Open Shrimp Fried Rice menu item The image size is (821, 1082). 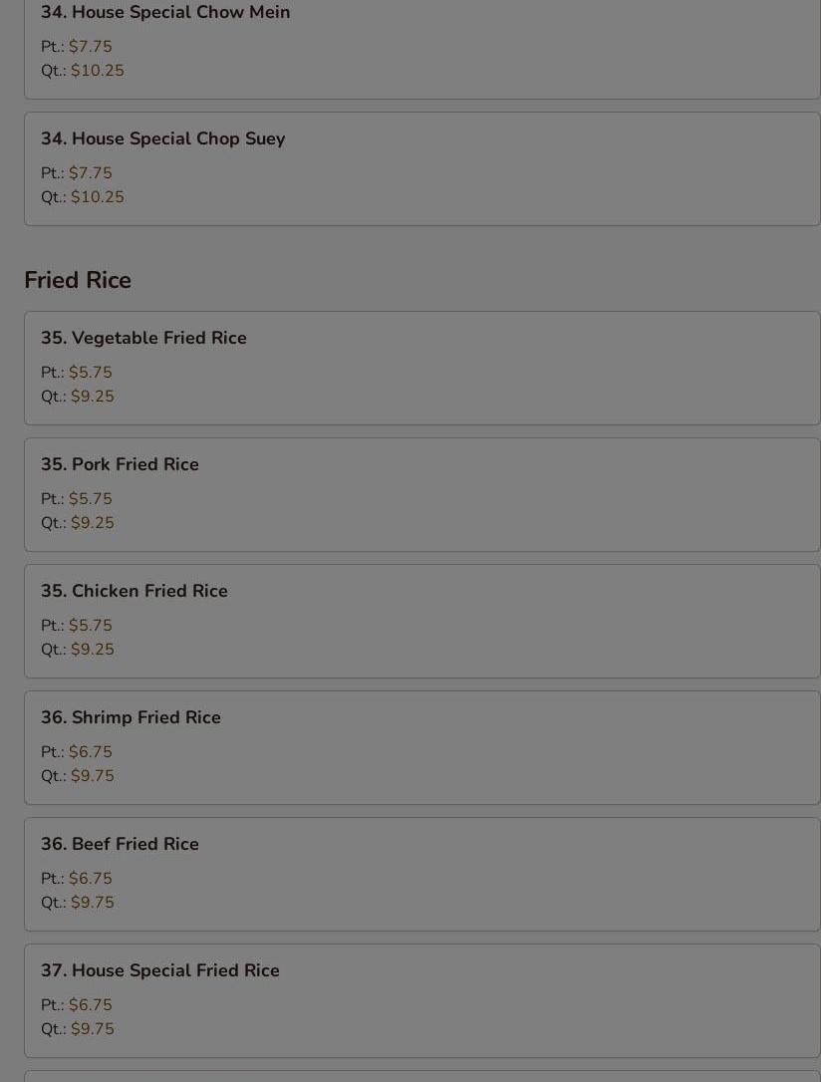tap(131, 717)
